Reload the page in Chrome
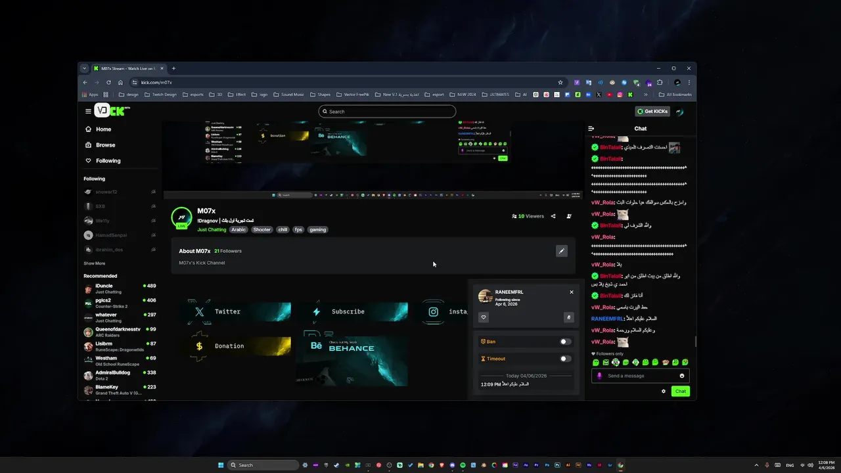841x473 pixels. (x=108, y=83)
